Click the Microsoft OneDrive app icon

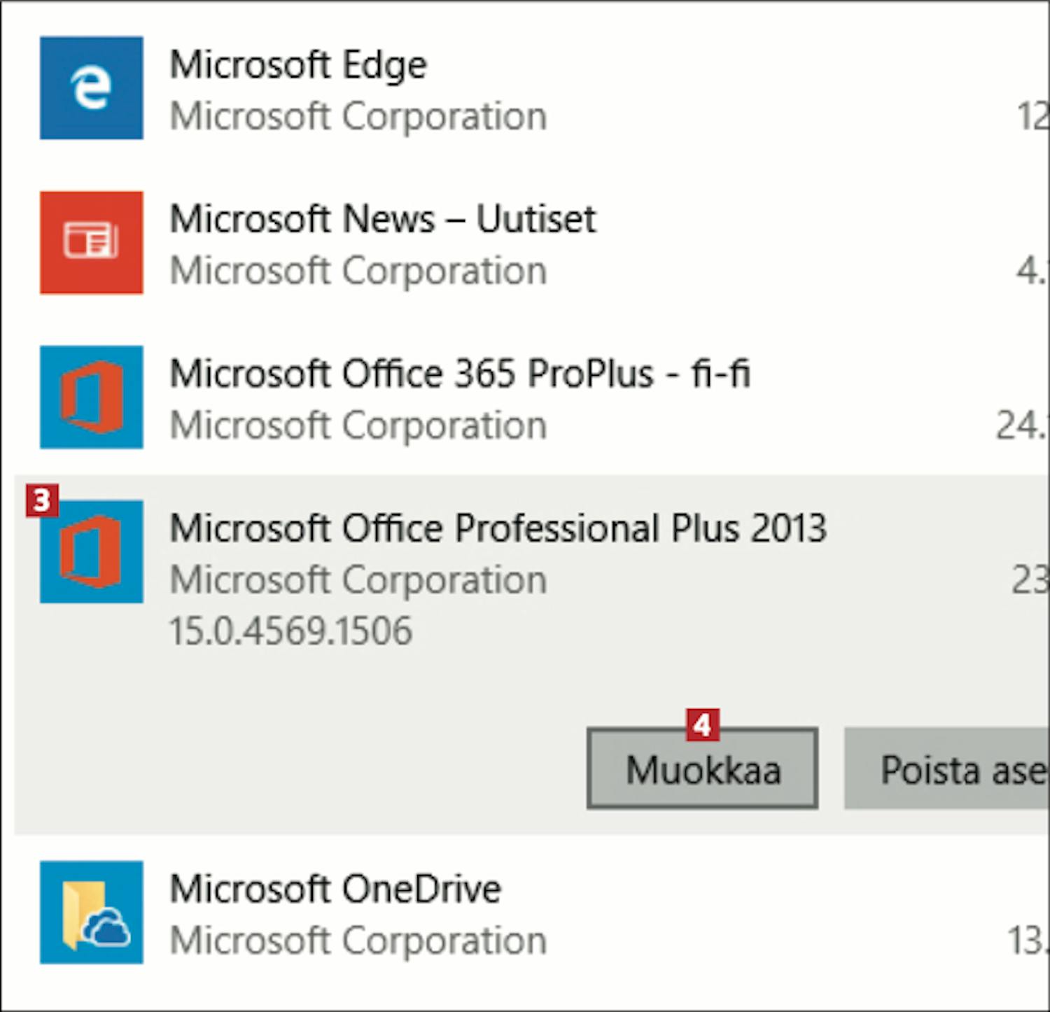click(92, 913)
